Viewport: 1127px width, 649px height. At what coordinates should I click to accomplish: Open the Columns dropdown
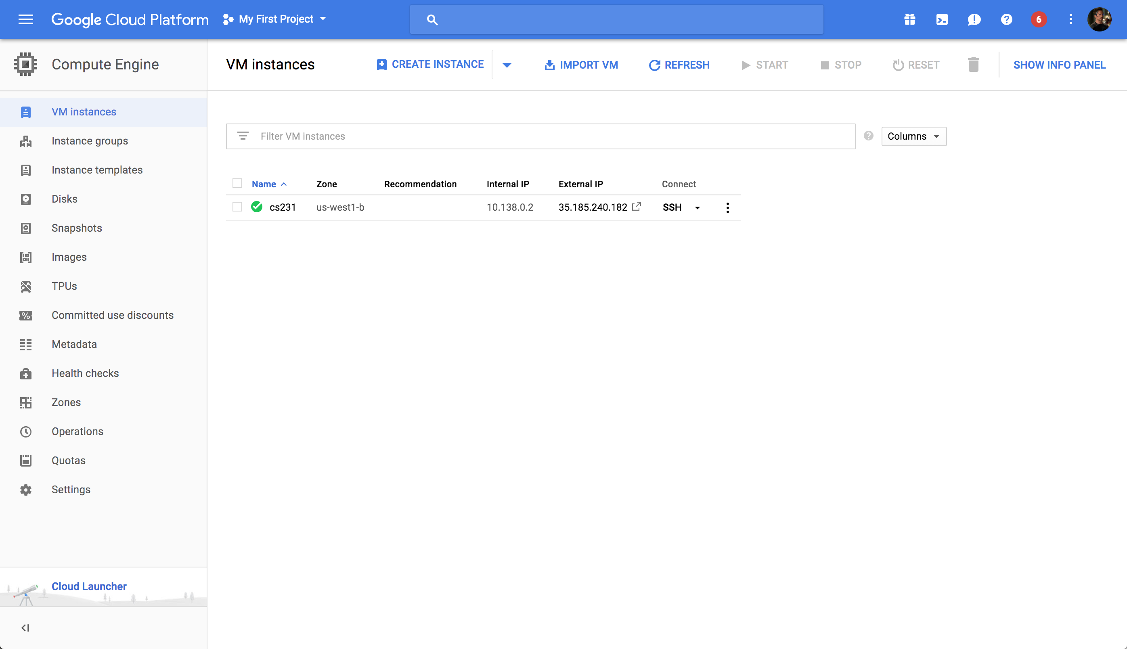tap(914, 136)
